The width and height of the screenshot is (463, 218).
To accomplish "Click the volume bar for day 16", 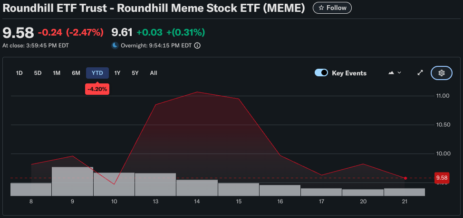I will tap(280, 191).
